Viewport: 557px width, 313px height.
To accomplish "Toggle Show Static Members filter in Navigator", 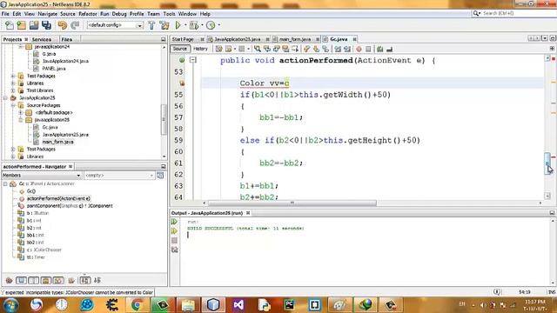I will pyautogui.click(x=34, y=280).
